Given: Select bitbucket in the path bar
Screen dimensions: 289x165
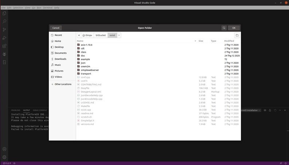Looking at the screenshot, I should pos(101,35).
